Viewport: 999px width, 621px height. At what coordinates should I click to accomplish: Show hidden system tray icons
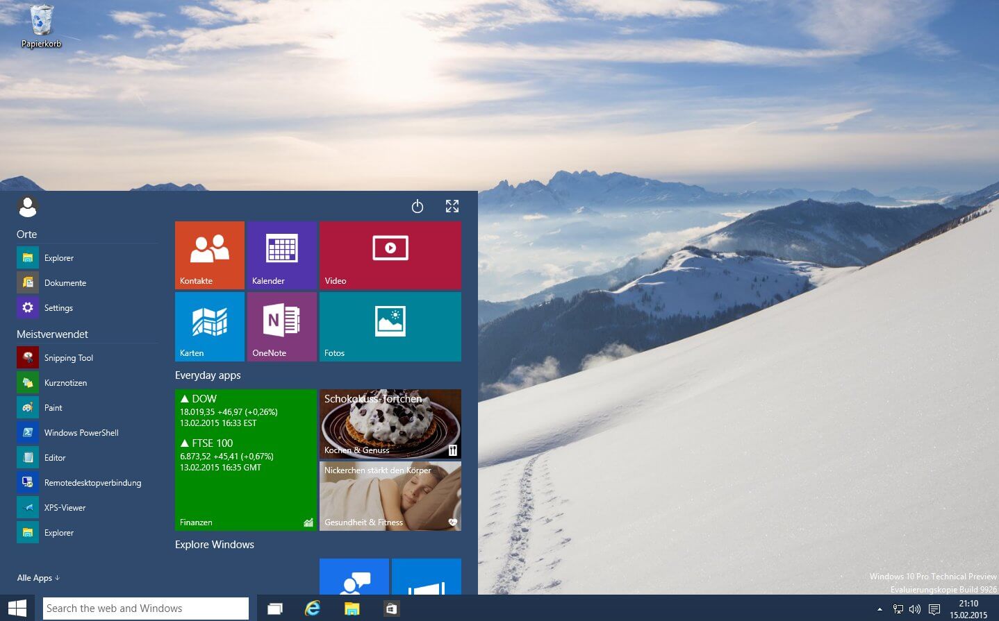[x=880, y=609]
